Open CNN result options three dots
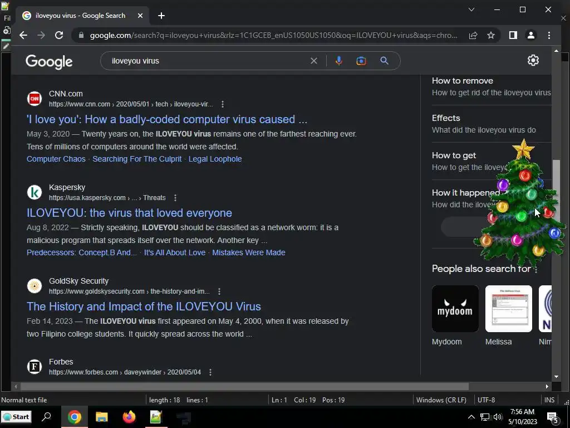Screen dimensions: 570x428 223,104
